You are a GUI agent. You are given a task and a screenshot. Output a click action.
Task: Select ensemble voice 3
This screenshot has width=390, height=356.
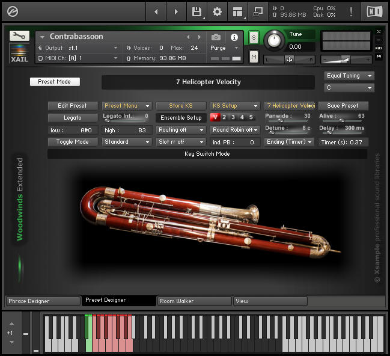click(233, 117)
